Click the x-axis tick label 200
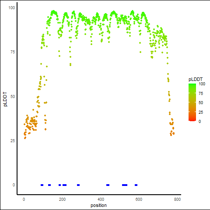Image resolution: width=210 pixels, height=210 pixels. [x=62, y=199]
